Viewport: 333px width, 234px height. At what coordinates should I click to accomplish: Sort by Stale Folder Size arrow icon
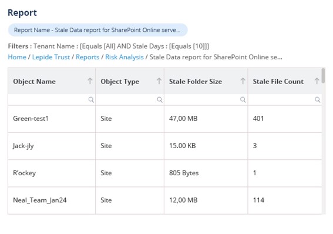pyautogui.click(x=243, y=81)
